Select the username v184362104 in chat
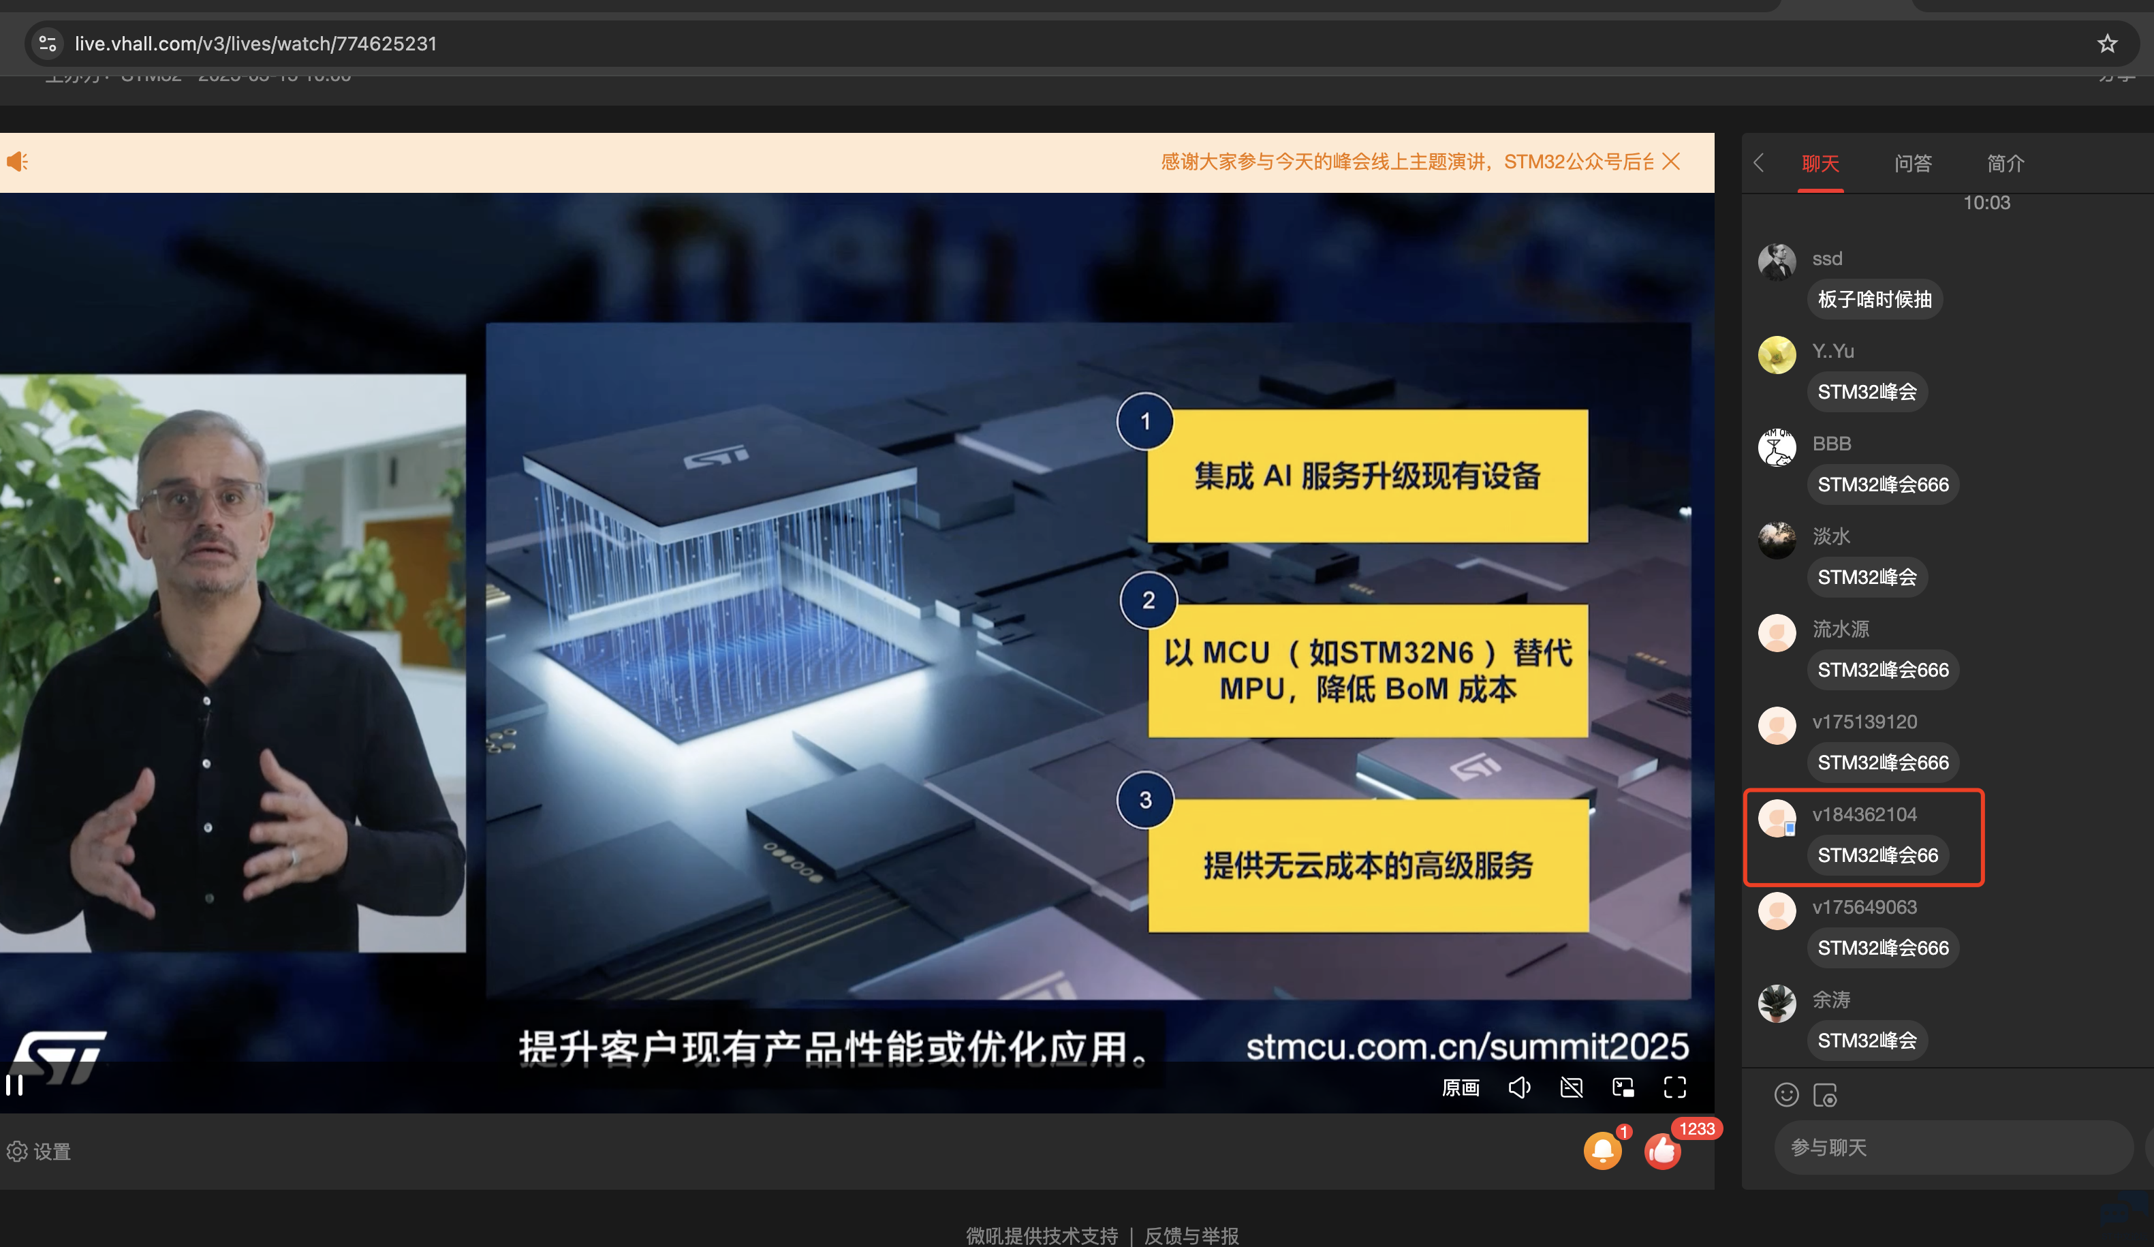The width and height of the screenshot is (2154, 1247). point(1864,814)
